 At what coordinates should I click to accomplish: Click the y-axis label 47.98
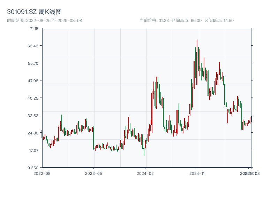(33, 81)
